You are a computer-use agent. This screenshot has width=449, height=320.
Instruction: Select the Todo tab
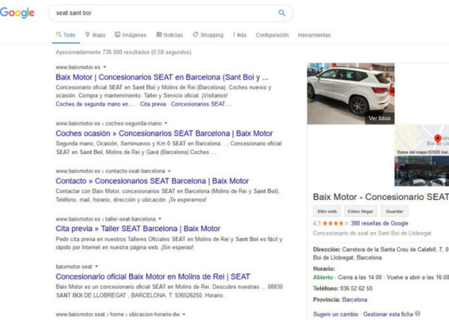coord(66,35)
